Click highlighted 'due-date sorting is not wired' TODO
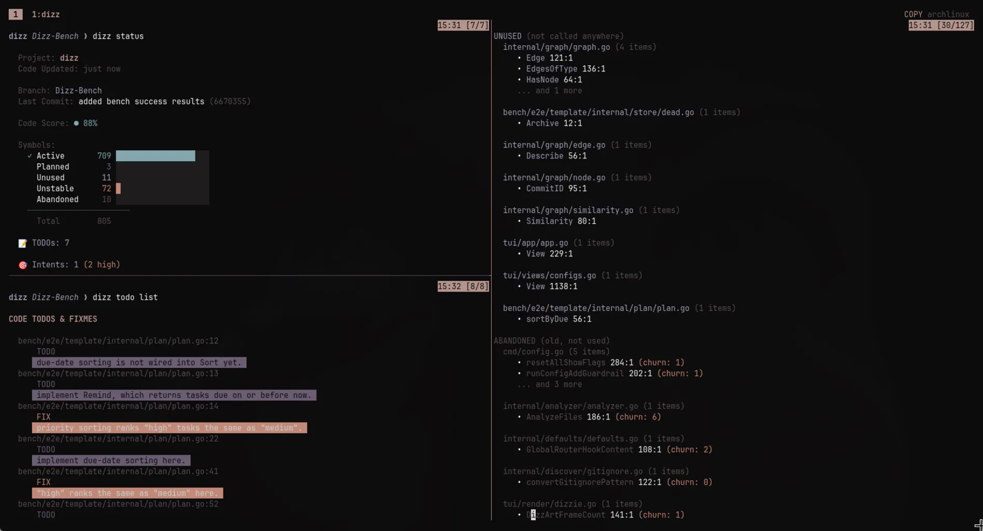 [x=139, y=363]
